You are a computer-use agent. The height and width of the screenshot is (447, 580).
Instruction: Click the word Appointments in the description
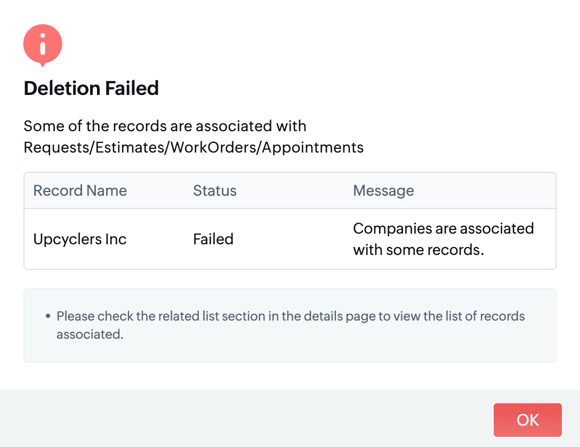[x=313, y=148]
